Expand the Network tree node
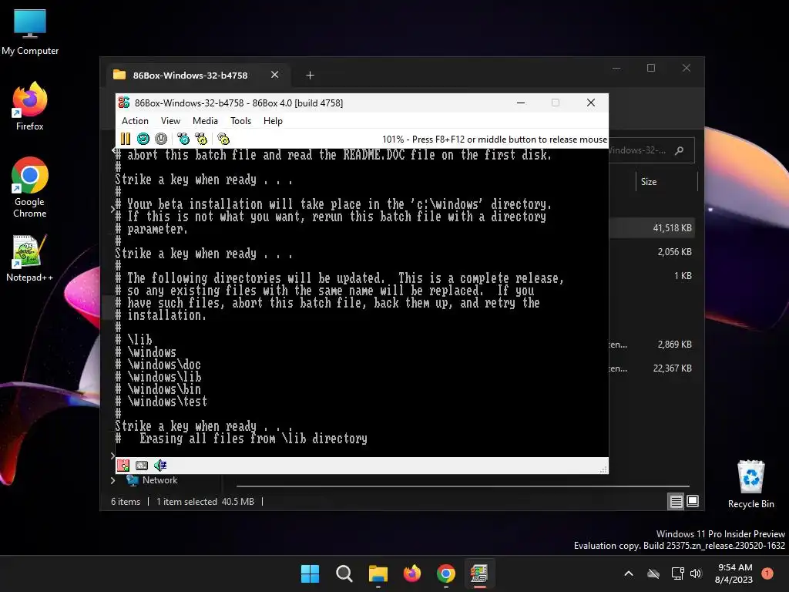The width and height of the screenshot is (789, 592). click(112, 481)
